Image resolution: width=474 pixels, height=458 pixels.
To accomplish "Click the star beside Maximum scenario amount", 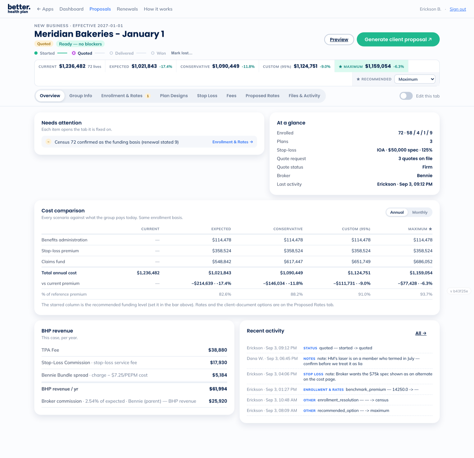I will point(340,66).
